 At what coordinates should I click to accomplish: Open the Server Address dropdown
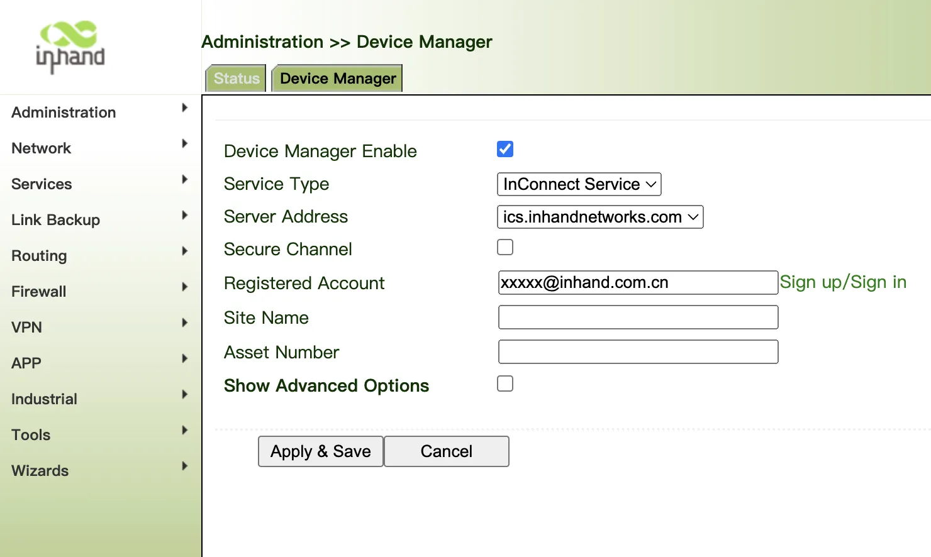600,217
